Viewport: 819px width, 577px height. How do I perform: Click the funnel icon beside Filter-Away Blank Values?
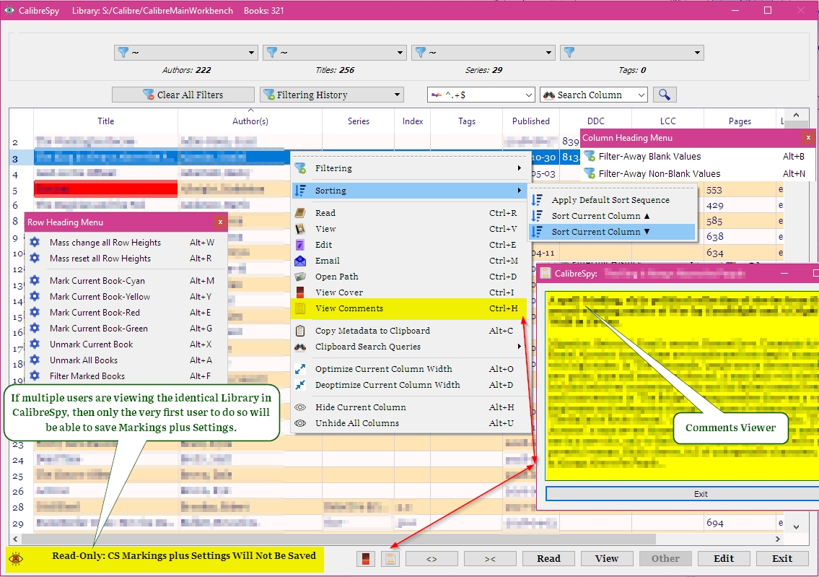click(x=590, y=156)
